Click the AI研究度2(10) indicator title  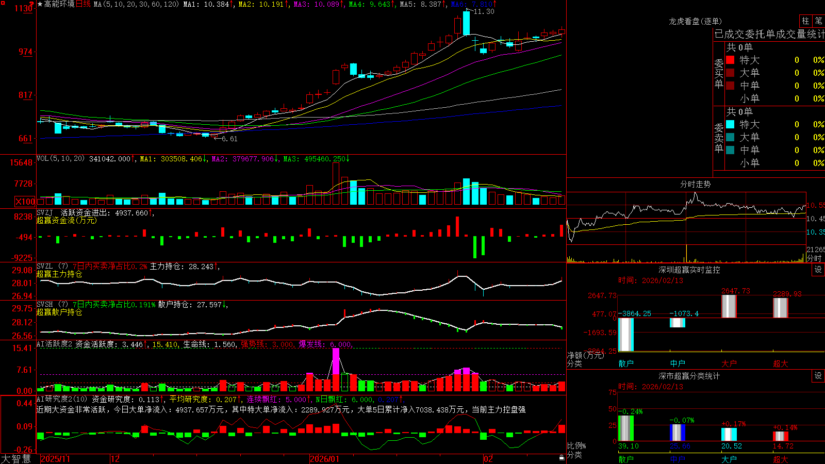(x=62, y=400)
